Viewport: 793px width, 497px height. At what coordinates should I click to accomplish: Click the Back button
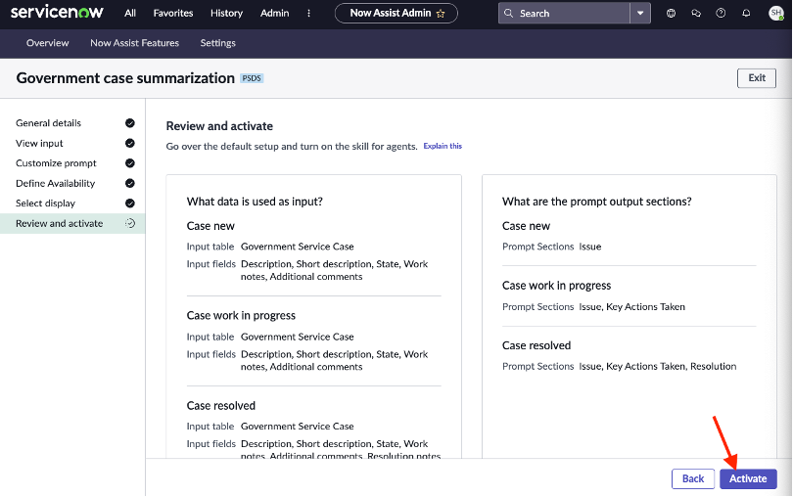point(693,478)
